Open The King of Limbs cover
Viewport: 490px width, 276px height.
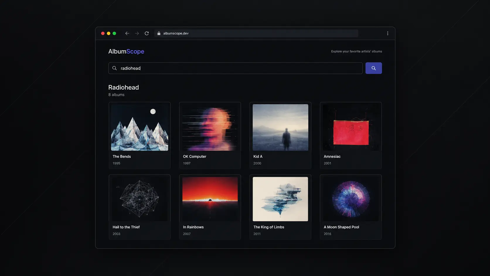(x=280, y=199)
